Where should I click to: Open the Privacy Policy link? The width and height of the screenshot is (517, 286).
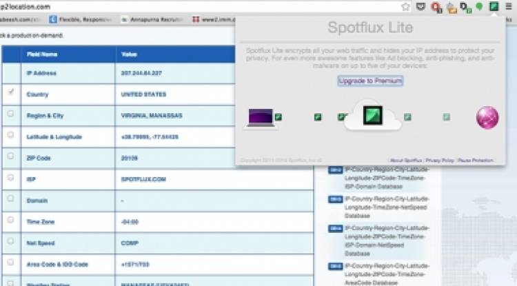pyautogui.click(x=440, y=160)
